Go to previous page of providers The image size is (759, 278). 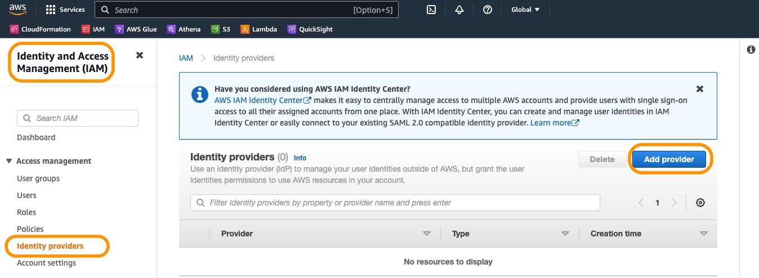(641, 203)
